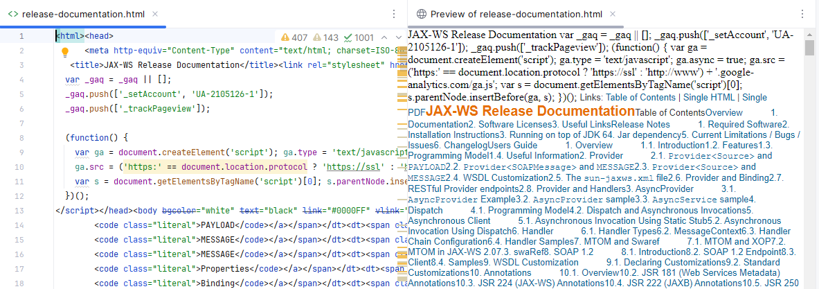Image resolution: width=819 pixels, height=289 pixels.
Task: Click the <title> tag on line 3
Action: click(x=87, y=65)
